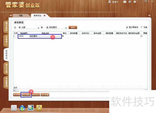This screenshot has width=156, height=113.
Task: Select the 报表查询 side tab
Action: point(6,54)
